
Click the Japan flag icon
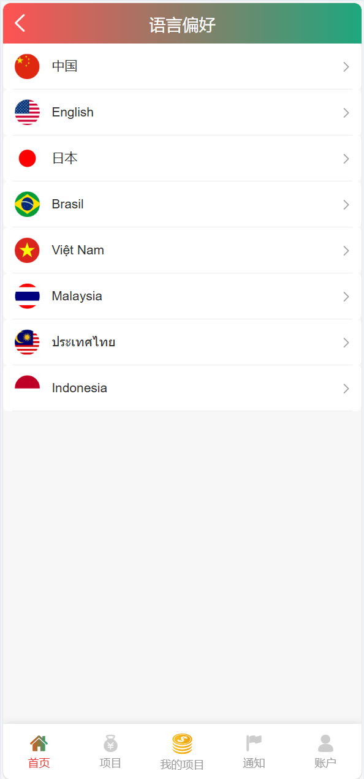pos(27,158)
